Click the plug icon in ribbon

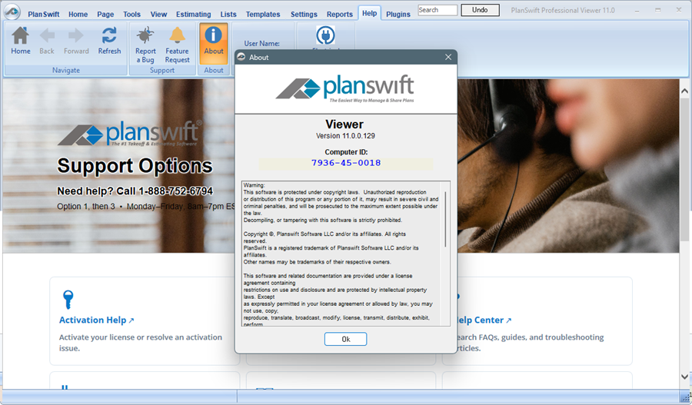point(325,35)
